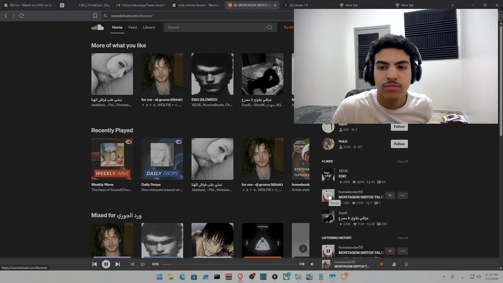This screenshot has width=503, height=283.
Task: Like the track in the bottom player
Action: (381, 264)
